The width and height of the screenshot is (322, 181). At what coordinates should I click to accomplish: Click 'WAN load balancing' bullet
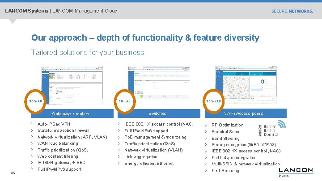(x=58, y=143)
